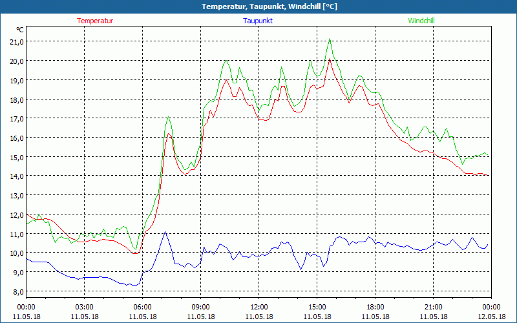Click the 19,0 y-axis value
Screen dimensions: 517x323
(17, 80)
